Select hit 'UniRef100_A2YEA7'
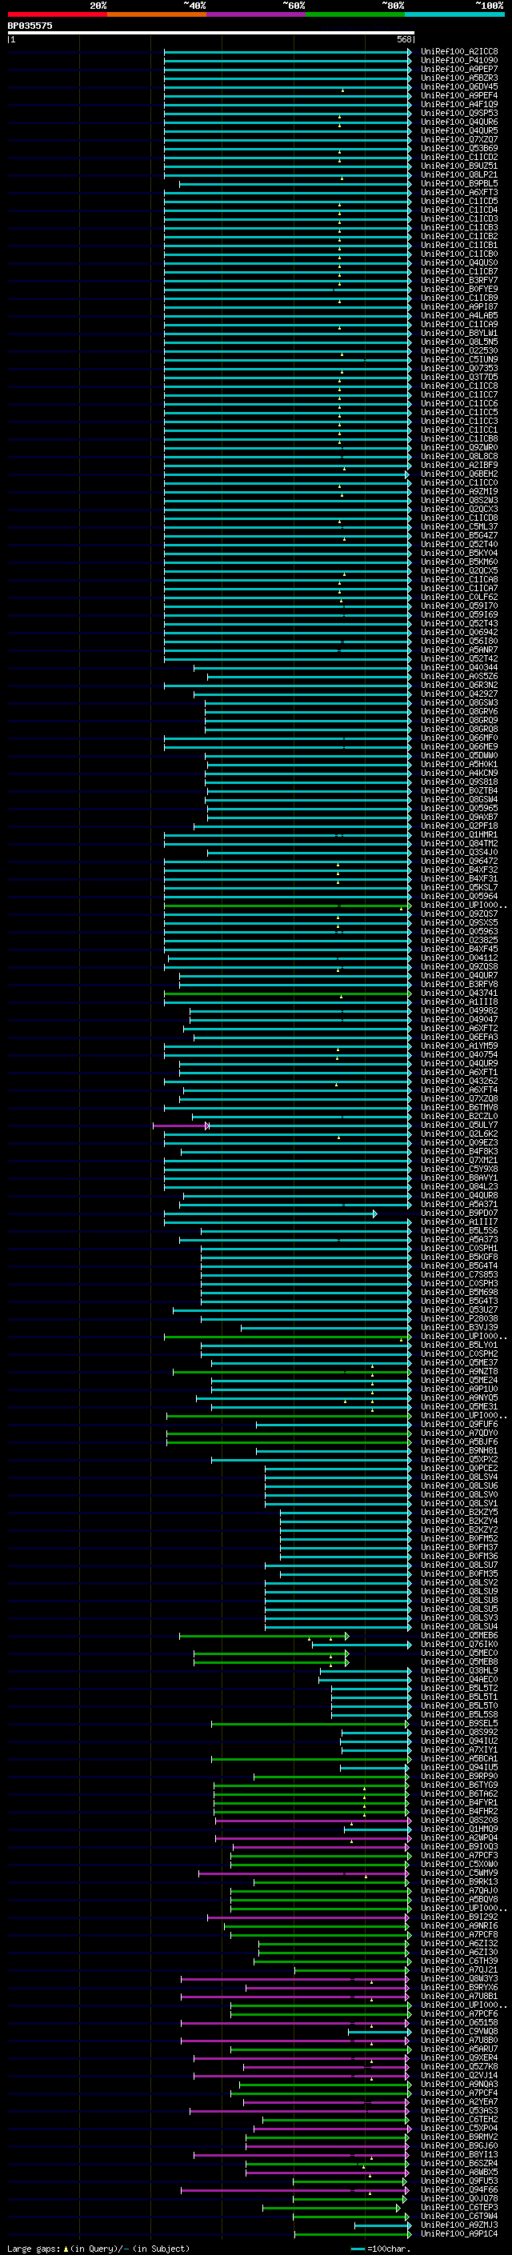 [x=459, y=2101]
